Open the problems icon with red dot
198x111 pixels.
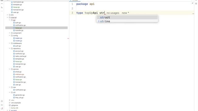(x=2, y=109)
